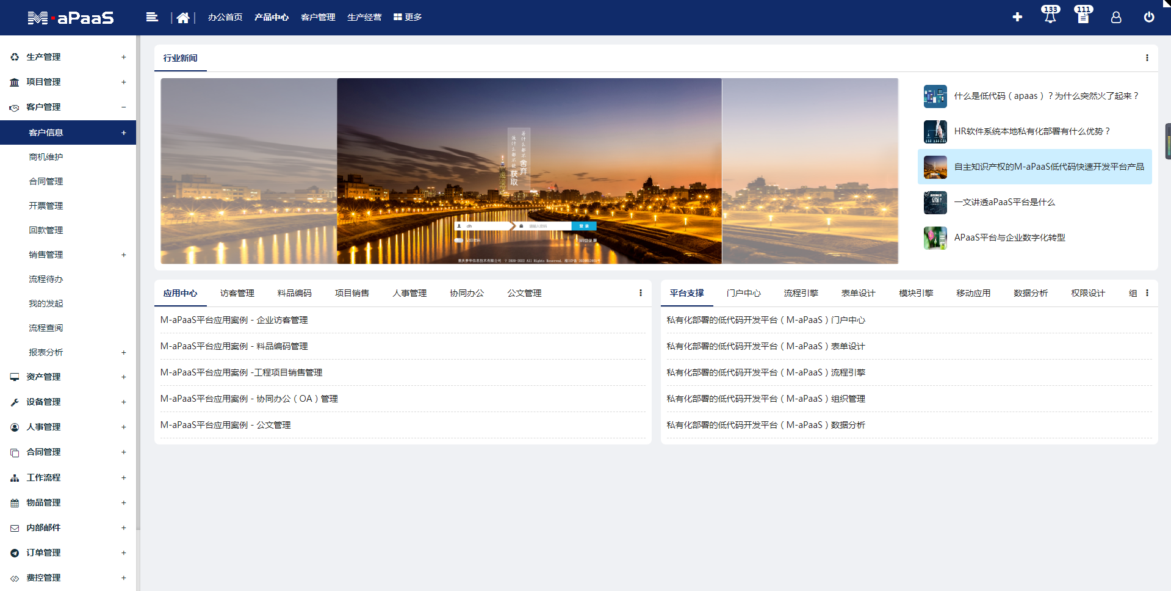Open article APaaS平台与企业数字化转型

pyautogui.click(x=1009, y=237)
